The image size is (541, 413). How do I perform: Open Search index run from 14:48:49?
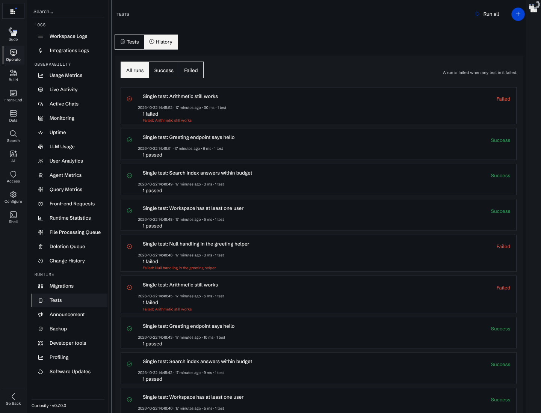pos(318,179)
